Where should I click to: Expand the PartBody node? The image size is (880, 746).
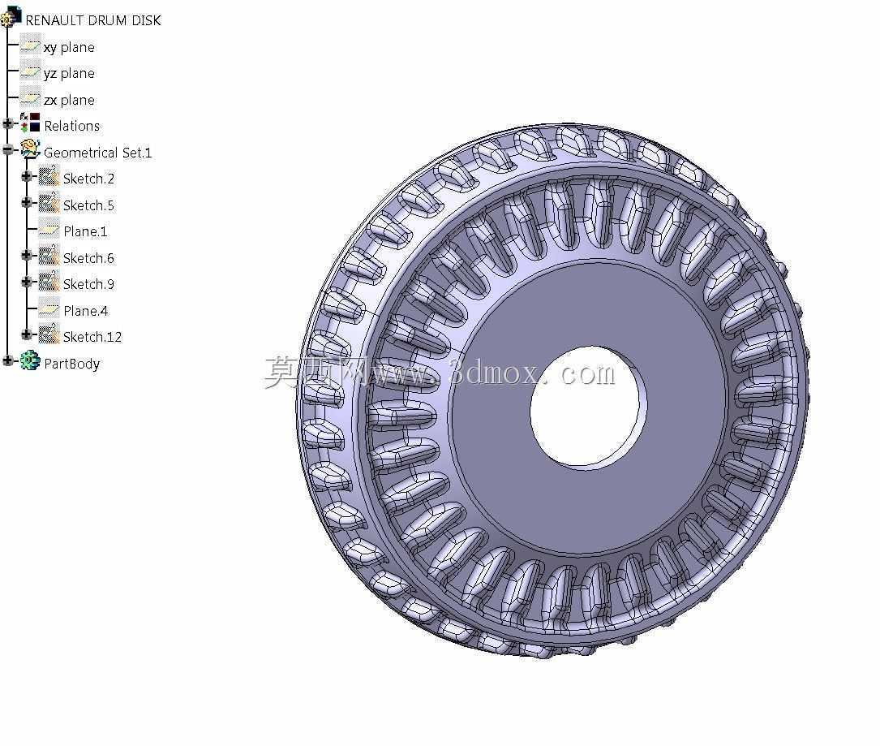coord(8,361)
